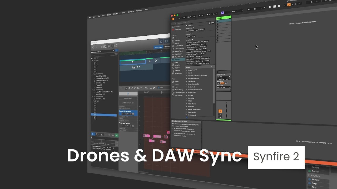
Task: Open the Create menu in menu bar
Action: (x=109, y=15)
